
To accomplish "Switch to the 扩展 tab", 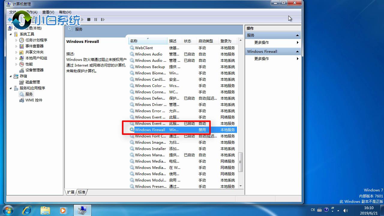I will tap(71, 192).
